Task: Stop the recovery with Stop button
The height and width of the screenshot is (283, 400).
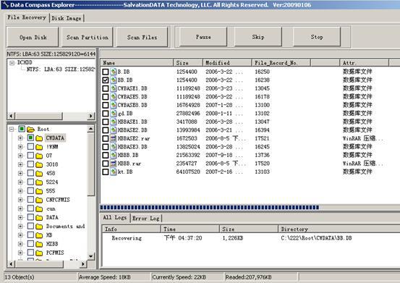Action: tap(317, 37)
